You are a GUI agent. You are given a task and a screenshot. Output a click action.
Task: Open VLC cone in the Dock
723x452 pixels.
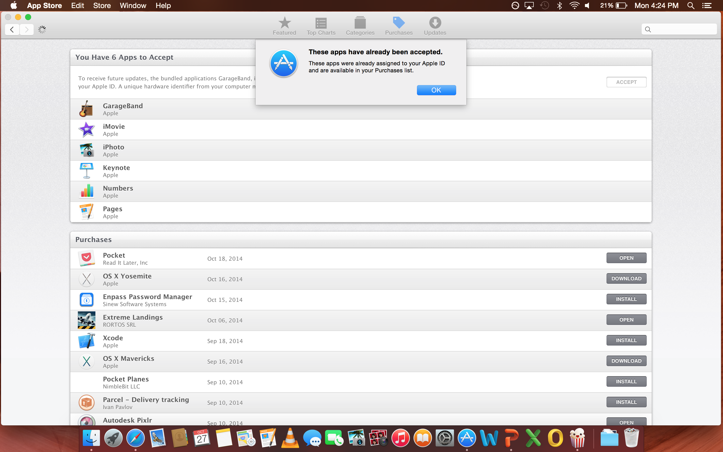pos(290,438)
